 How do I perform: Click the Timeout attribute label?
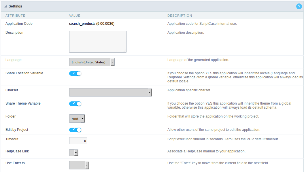[x=12, y=139]
